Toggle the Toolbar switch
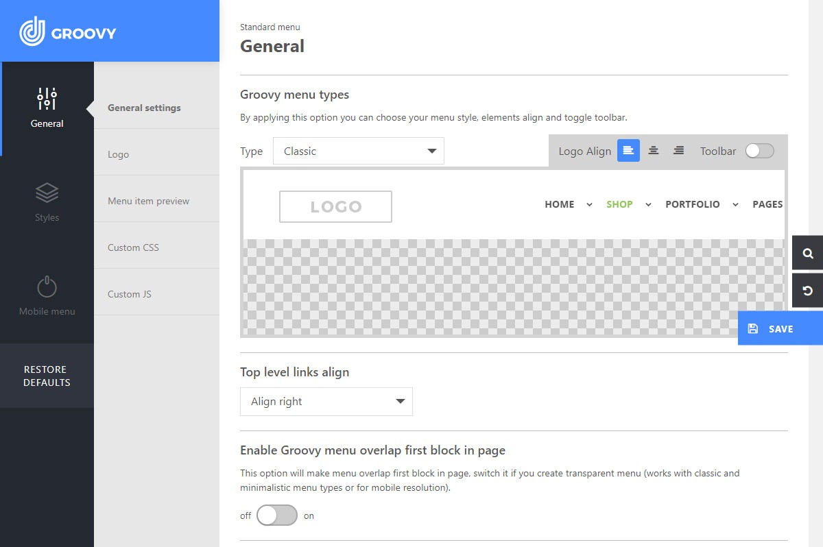The width and height of the screenshot is (823, 547). tap(759, 151)
